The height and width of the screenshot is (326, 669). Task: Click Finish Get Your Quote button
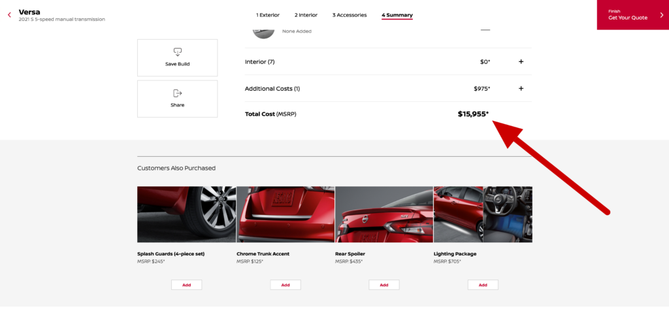point(632,15)
